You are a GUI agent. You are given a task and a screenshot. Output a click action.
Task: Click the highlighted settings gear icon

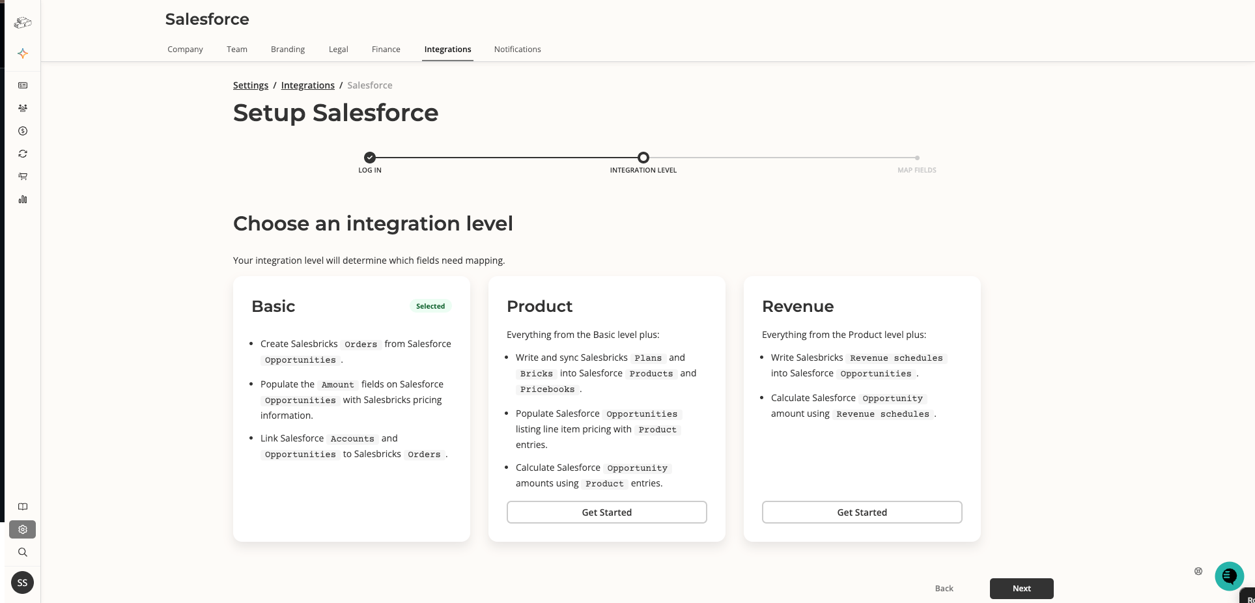pyautogui.click(x=23, y=529)
